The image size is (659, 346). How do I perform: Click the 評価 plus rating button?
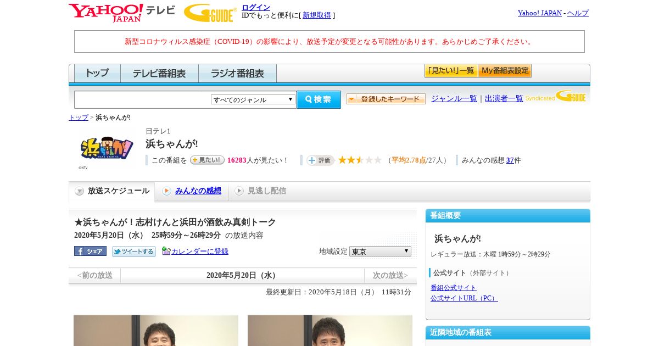(320, 160)
